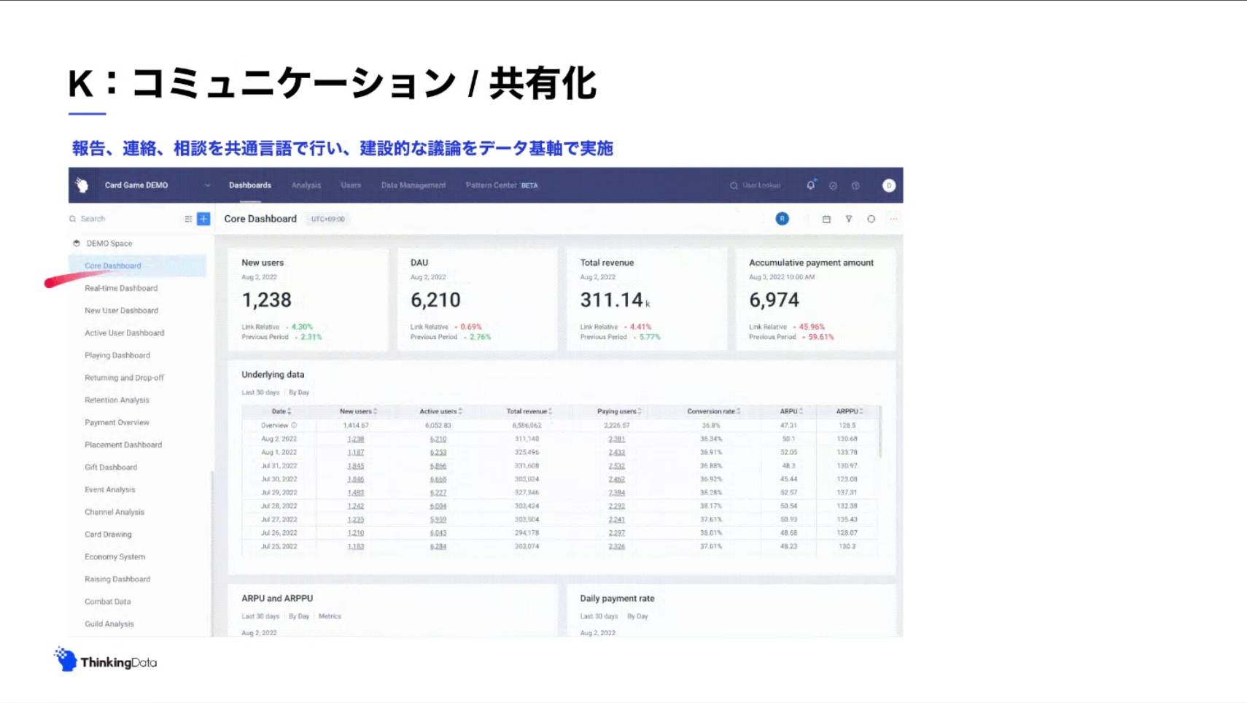1247x703 pixels.
Task: Open the 1,845 new users link for Jul 31
Action: 356,466
